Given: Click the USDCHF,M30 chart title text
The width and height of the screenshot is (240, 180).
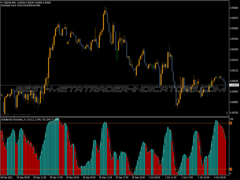Looking at the screenshot, I should pyautogui.click(x=10, y=3).
